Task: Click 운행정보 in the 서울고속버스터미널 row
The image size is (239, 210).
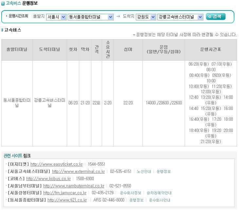Action: (x=164, y=172)
